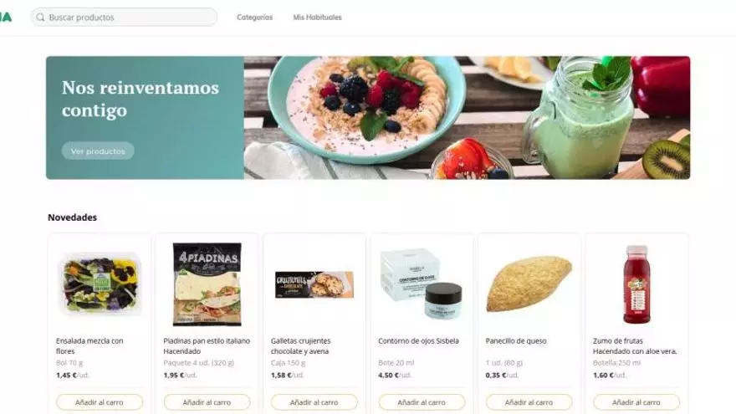Viewport: 736px width, 414px height.
Task: Open the 4 Piadinas package image
Action: pyautogui.click(x=207, y=284)
